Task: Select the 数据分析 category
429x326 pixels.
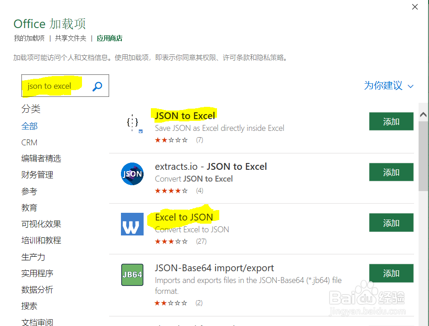Action: (x=37, y=290)
